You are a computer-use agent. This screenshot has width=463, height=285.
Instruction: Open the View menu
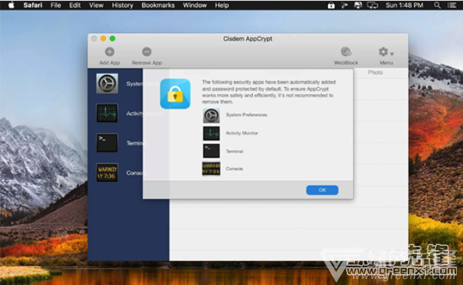point(96,5)
